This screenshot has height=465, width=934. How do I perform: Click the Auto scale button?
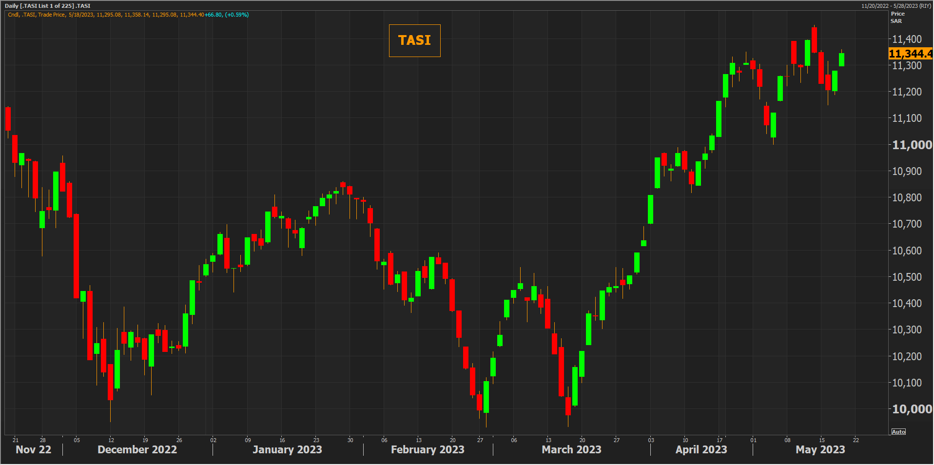[x=898, y=432]
